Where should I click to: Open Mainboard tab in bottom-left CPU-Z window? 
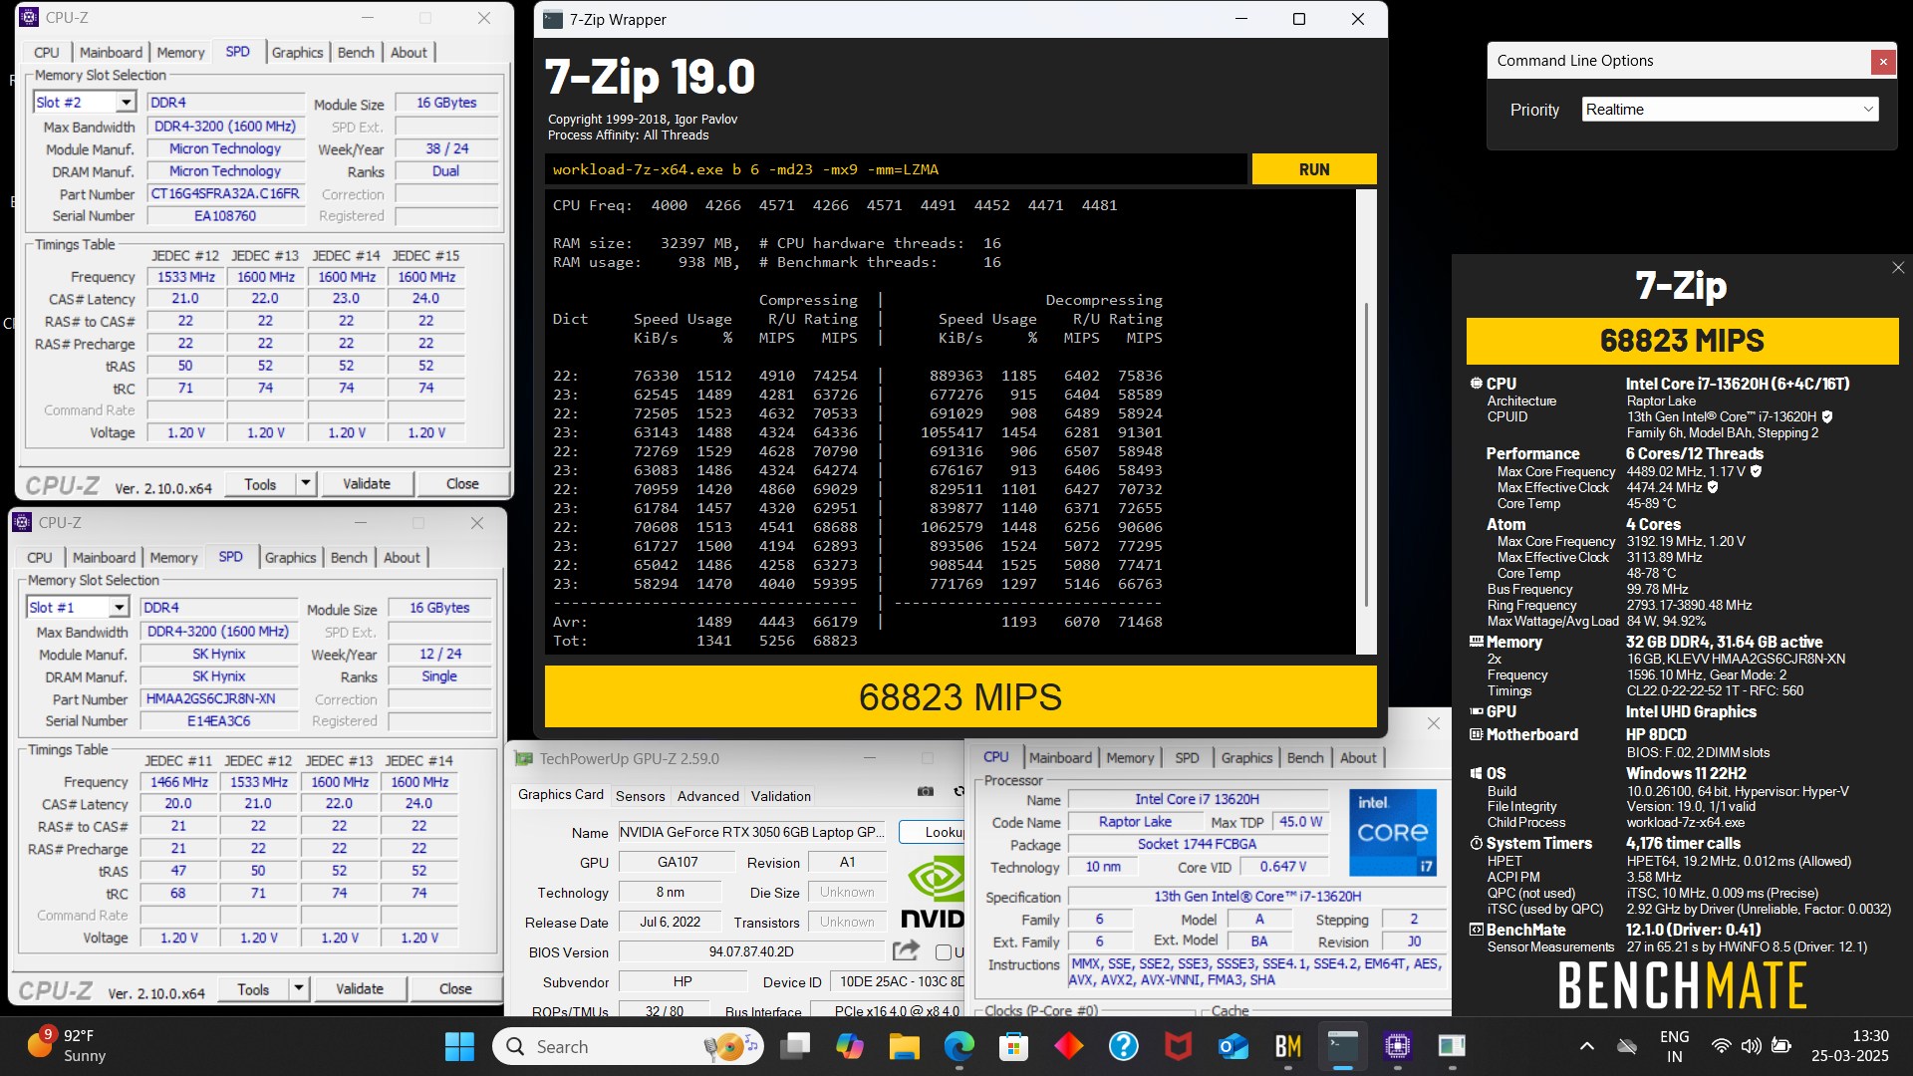click(x=104, y=558)
